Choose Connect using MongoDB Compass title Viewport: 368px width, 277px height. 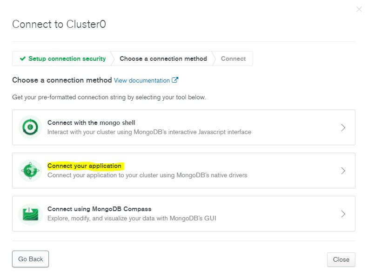click(x=99, y=209)
